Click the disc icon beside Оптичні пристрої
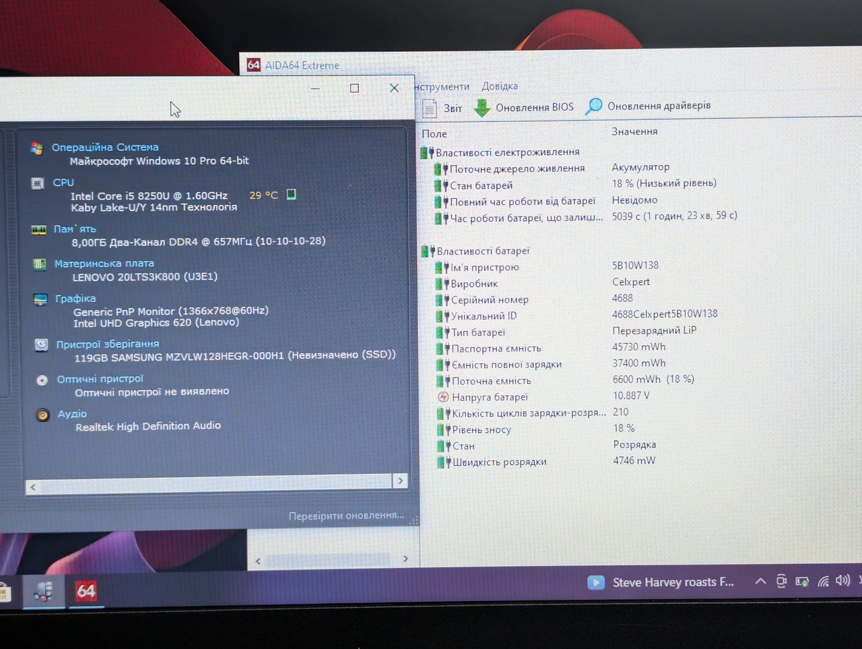Viewport: 862px width, 649px height. (x=42, y=380)
